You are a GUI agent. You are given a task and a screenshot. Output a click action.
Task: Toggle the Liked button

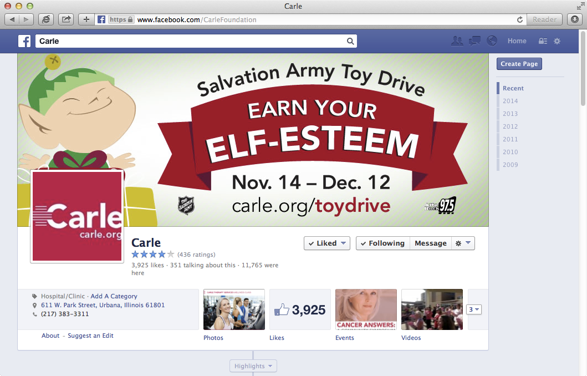point(327,243)
